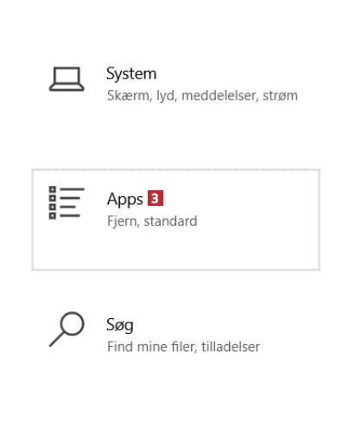Click 'Find mine filer' text under Søg

[152, 347]
